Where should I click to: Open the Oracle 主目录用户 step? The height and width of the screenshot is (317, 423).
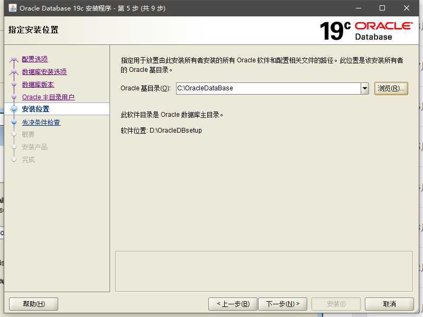click(49, 97)
